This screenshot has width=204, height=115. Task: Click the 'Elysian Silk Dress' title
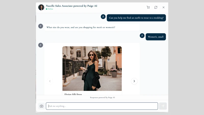point(73,94)
